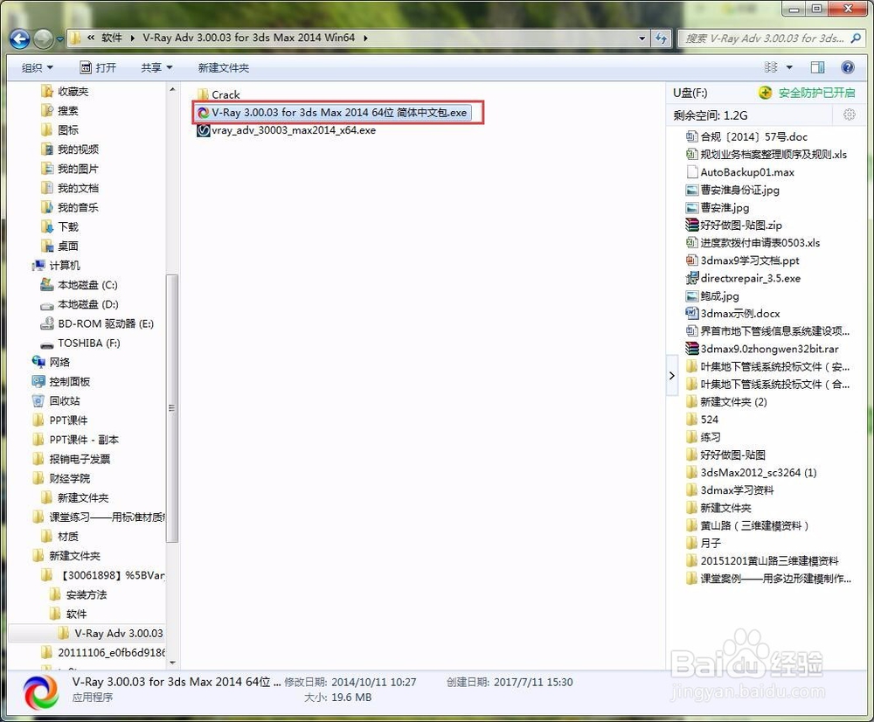Click the V-Ray icon in details pane
This screenshot has height=722, width=874.
point(41,692)
